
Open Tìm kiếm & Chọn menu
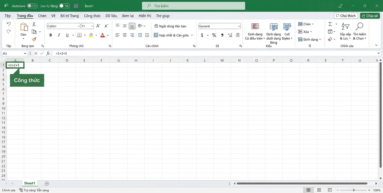(x=359, y=31)
